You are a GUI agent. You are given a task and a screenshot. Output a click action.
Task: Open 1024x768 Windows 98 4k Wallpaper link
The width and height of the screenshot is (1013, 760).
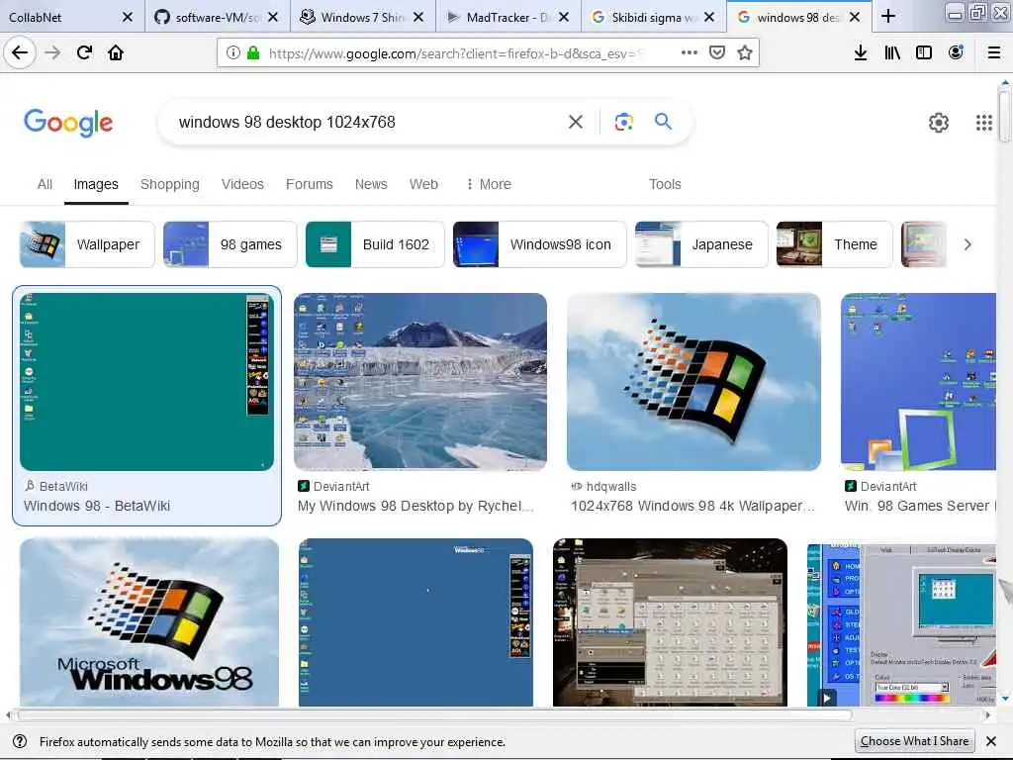pyautogui.click(x=692, y=506)
